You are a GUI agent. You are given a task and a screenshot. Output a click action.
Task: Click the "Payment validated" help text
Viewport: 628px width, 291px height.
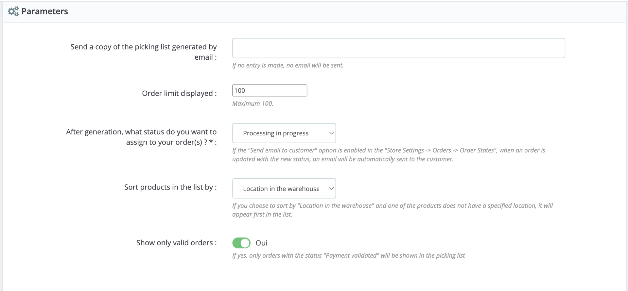[348, 255]
